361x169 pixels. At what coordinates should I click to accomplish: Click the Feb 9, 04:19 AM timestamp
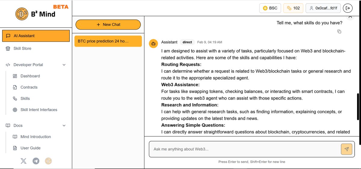(x=210, y=42)
